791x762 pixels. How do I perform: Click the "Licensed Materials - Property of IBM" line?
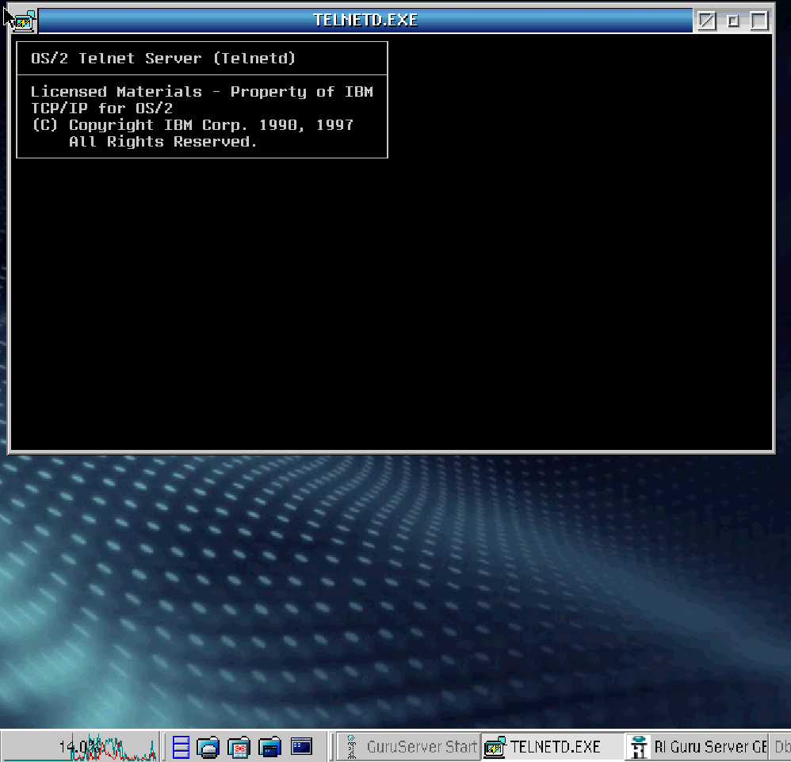click(x=202, y=92)
